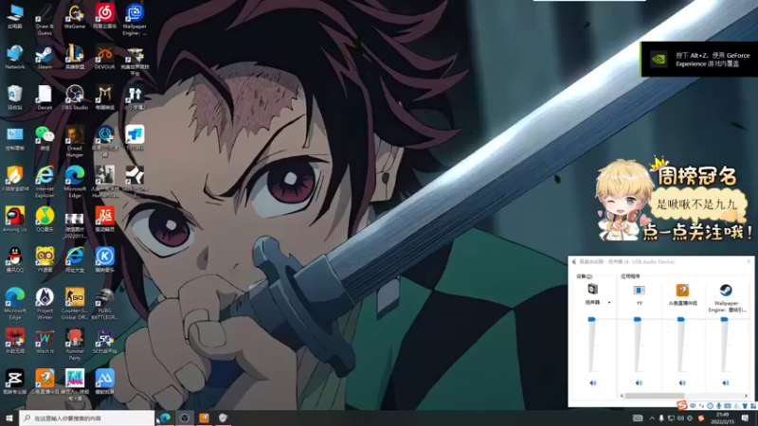
Task: Click the touch keyboard icon on the taskbar
Action: [638, 418]
